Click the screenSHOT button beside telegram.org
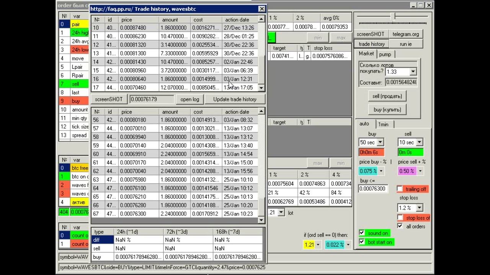Image resolution: width=490 pixels, height=275 pixels. [370, 34]
